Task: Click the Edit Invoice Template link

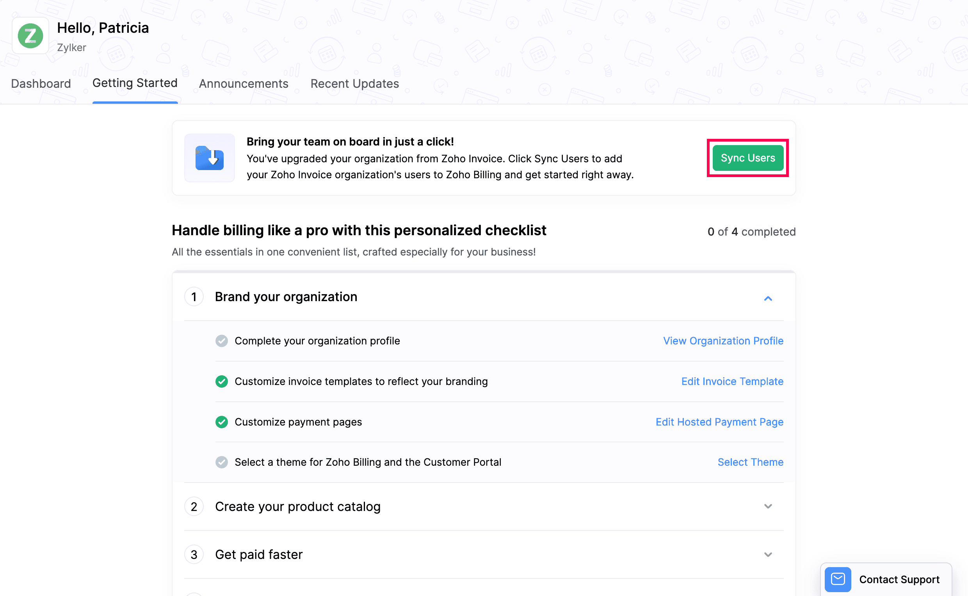Action: click(732, 381)
